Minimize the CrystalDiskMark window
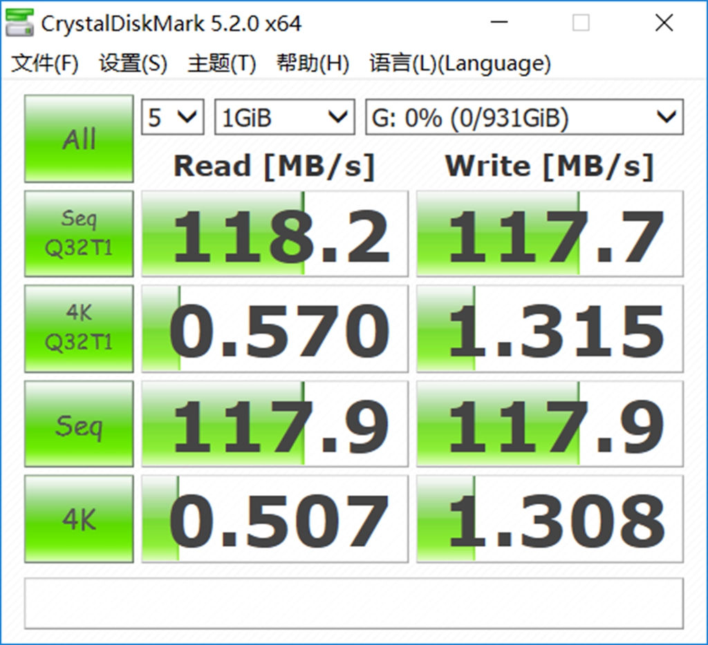 tap(499, 23)
